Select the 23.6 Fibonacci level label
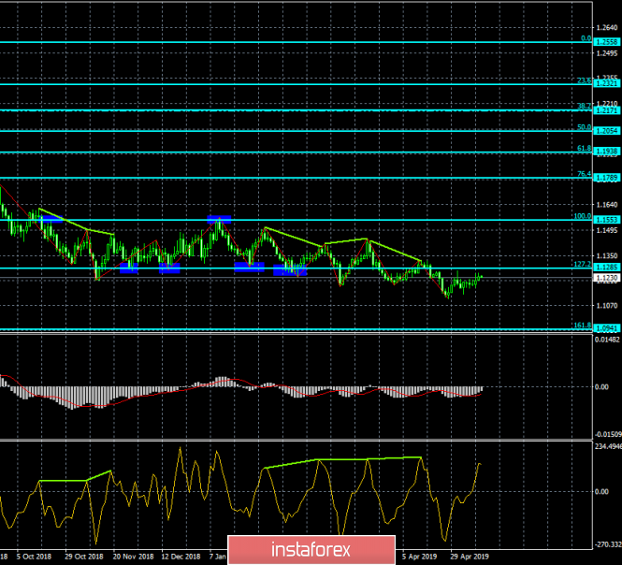The image size is (622, 565). click(x=584, y=80)
